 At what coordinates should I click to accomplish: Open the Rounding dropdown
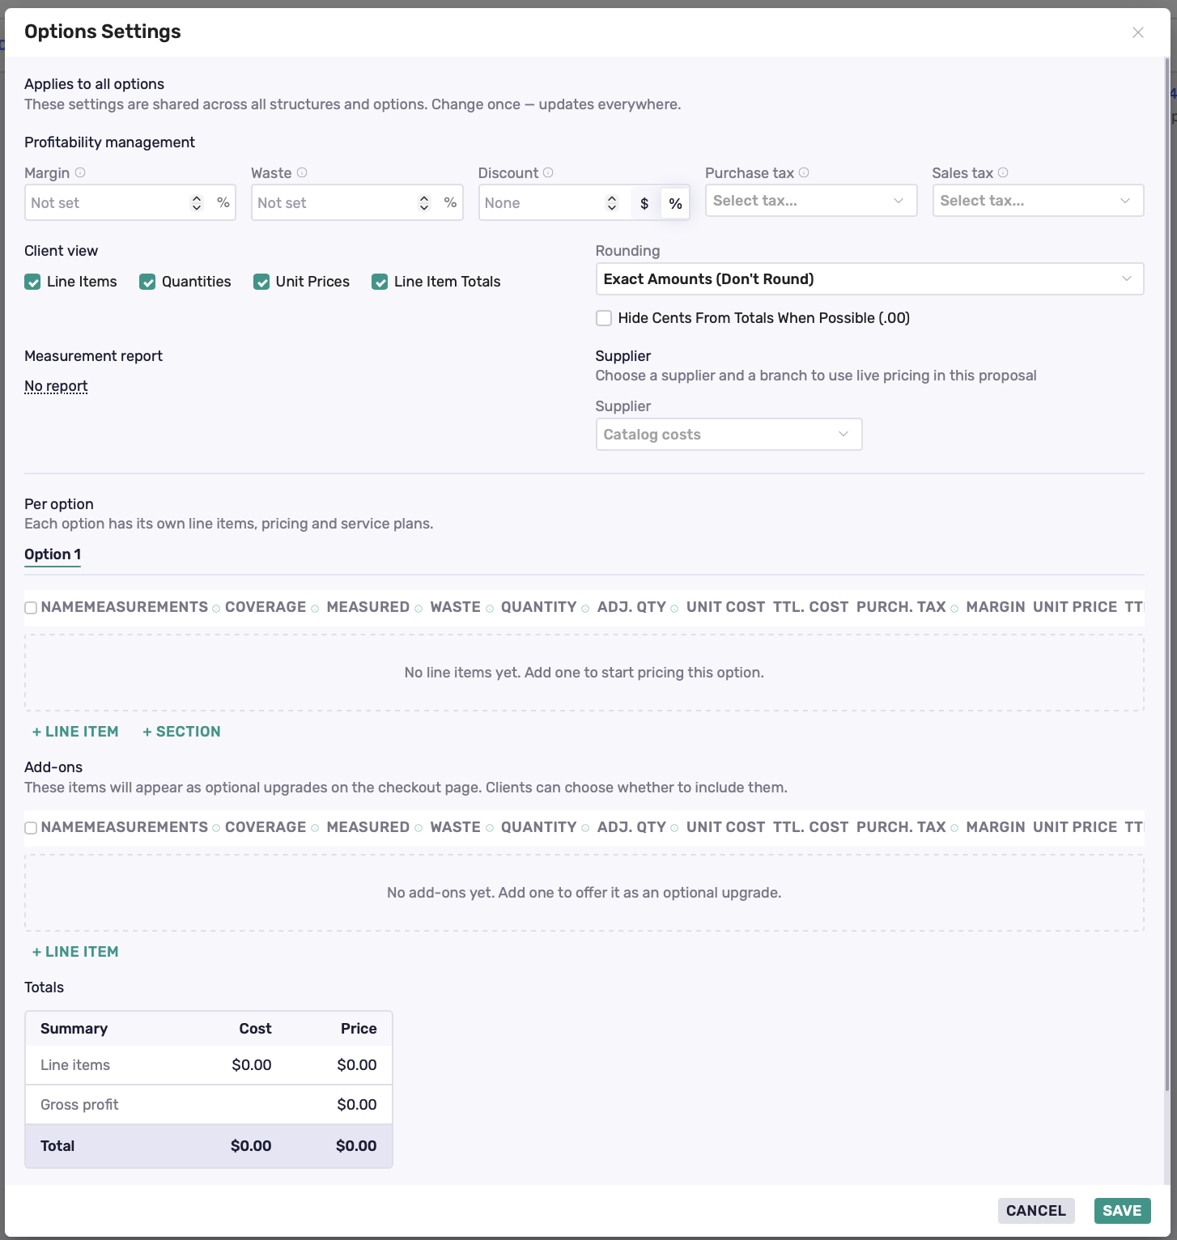pos(869,279)
